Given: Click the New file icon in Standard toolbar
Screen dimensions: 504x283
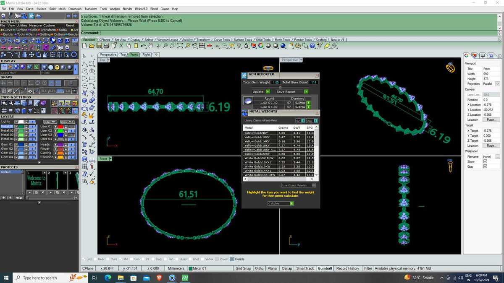Looking at the screenshot, I should [84, 45].
